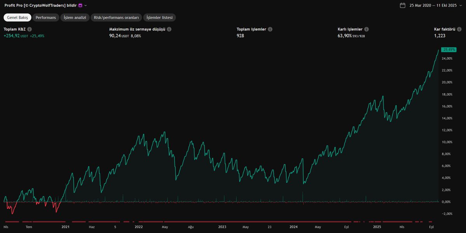Click the profit factor value 1,223

point(440,36)
